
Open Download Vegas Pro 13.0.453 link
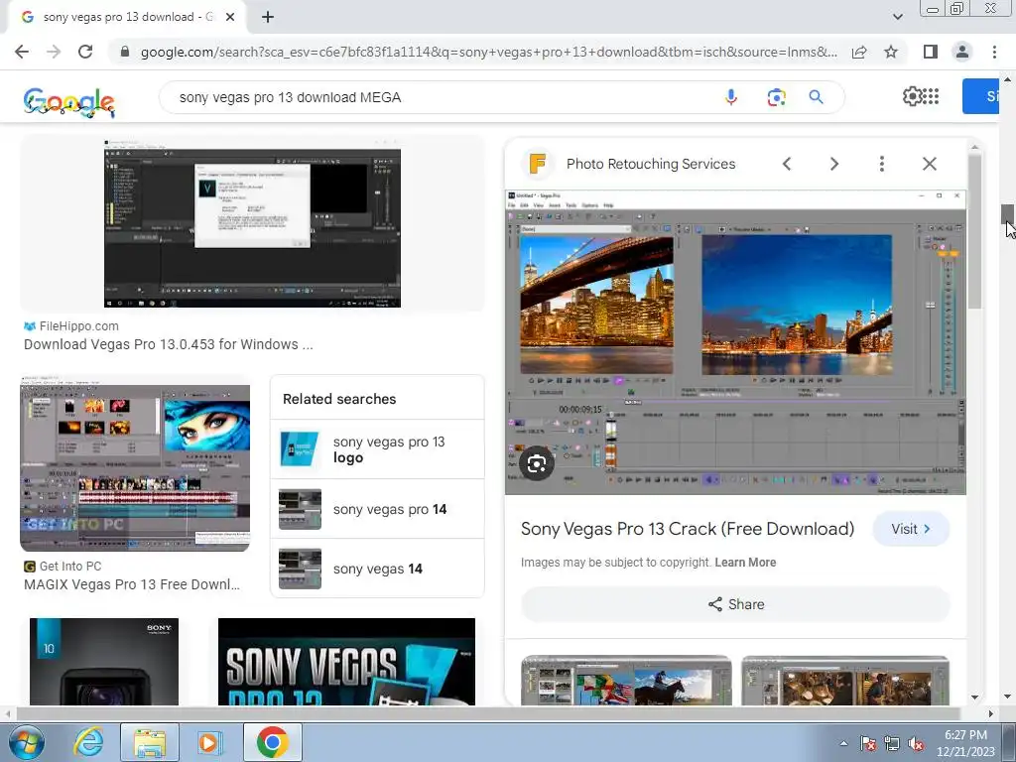coord(169,344)
